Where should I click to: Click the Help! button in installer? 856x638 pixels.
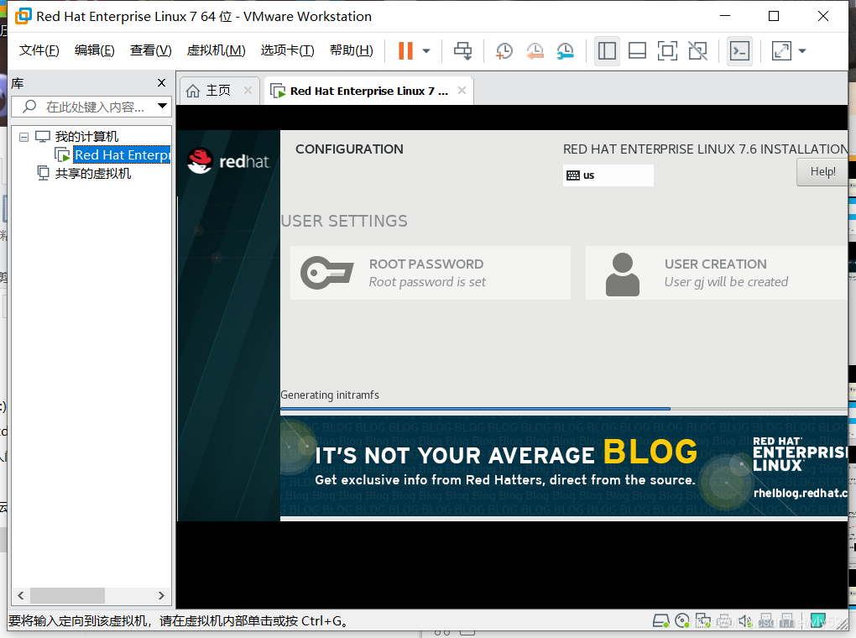822,171
